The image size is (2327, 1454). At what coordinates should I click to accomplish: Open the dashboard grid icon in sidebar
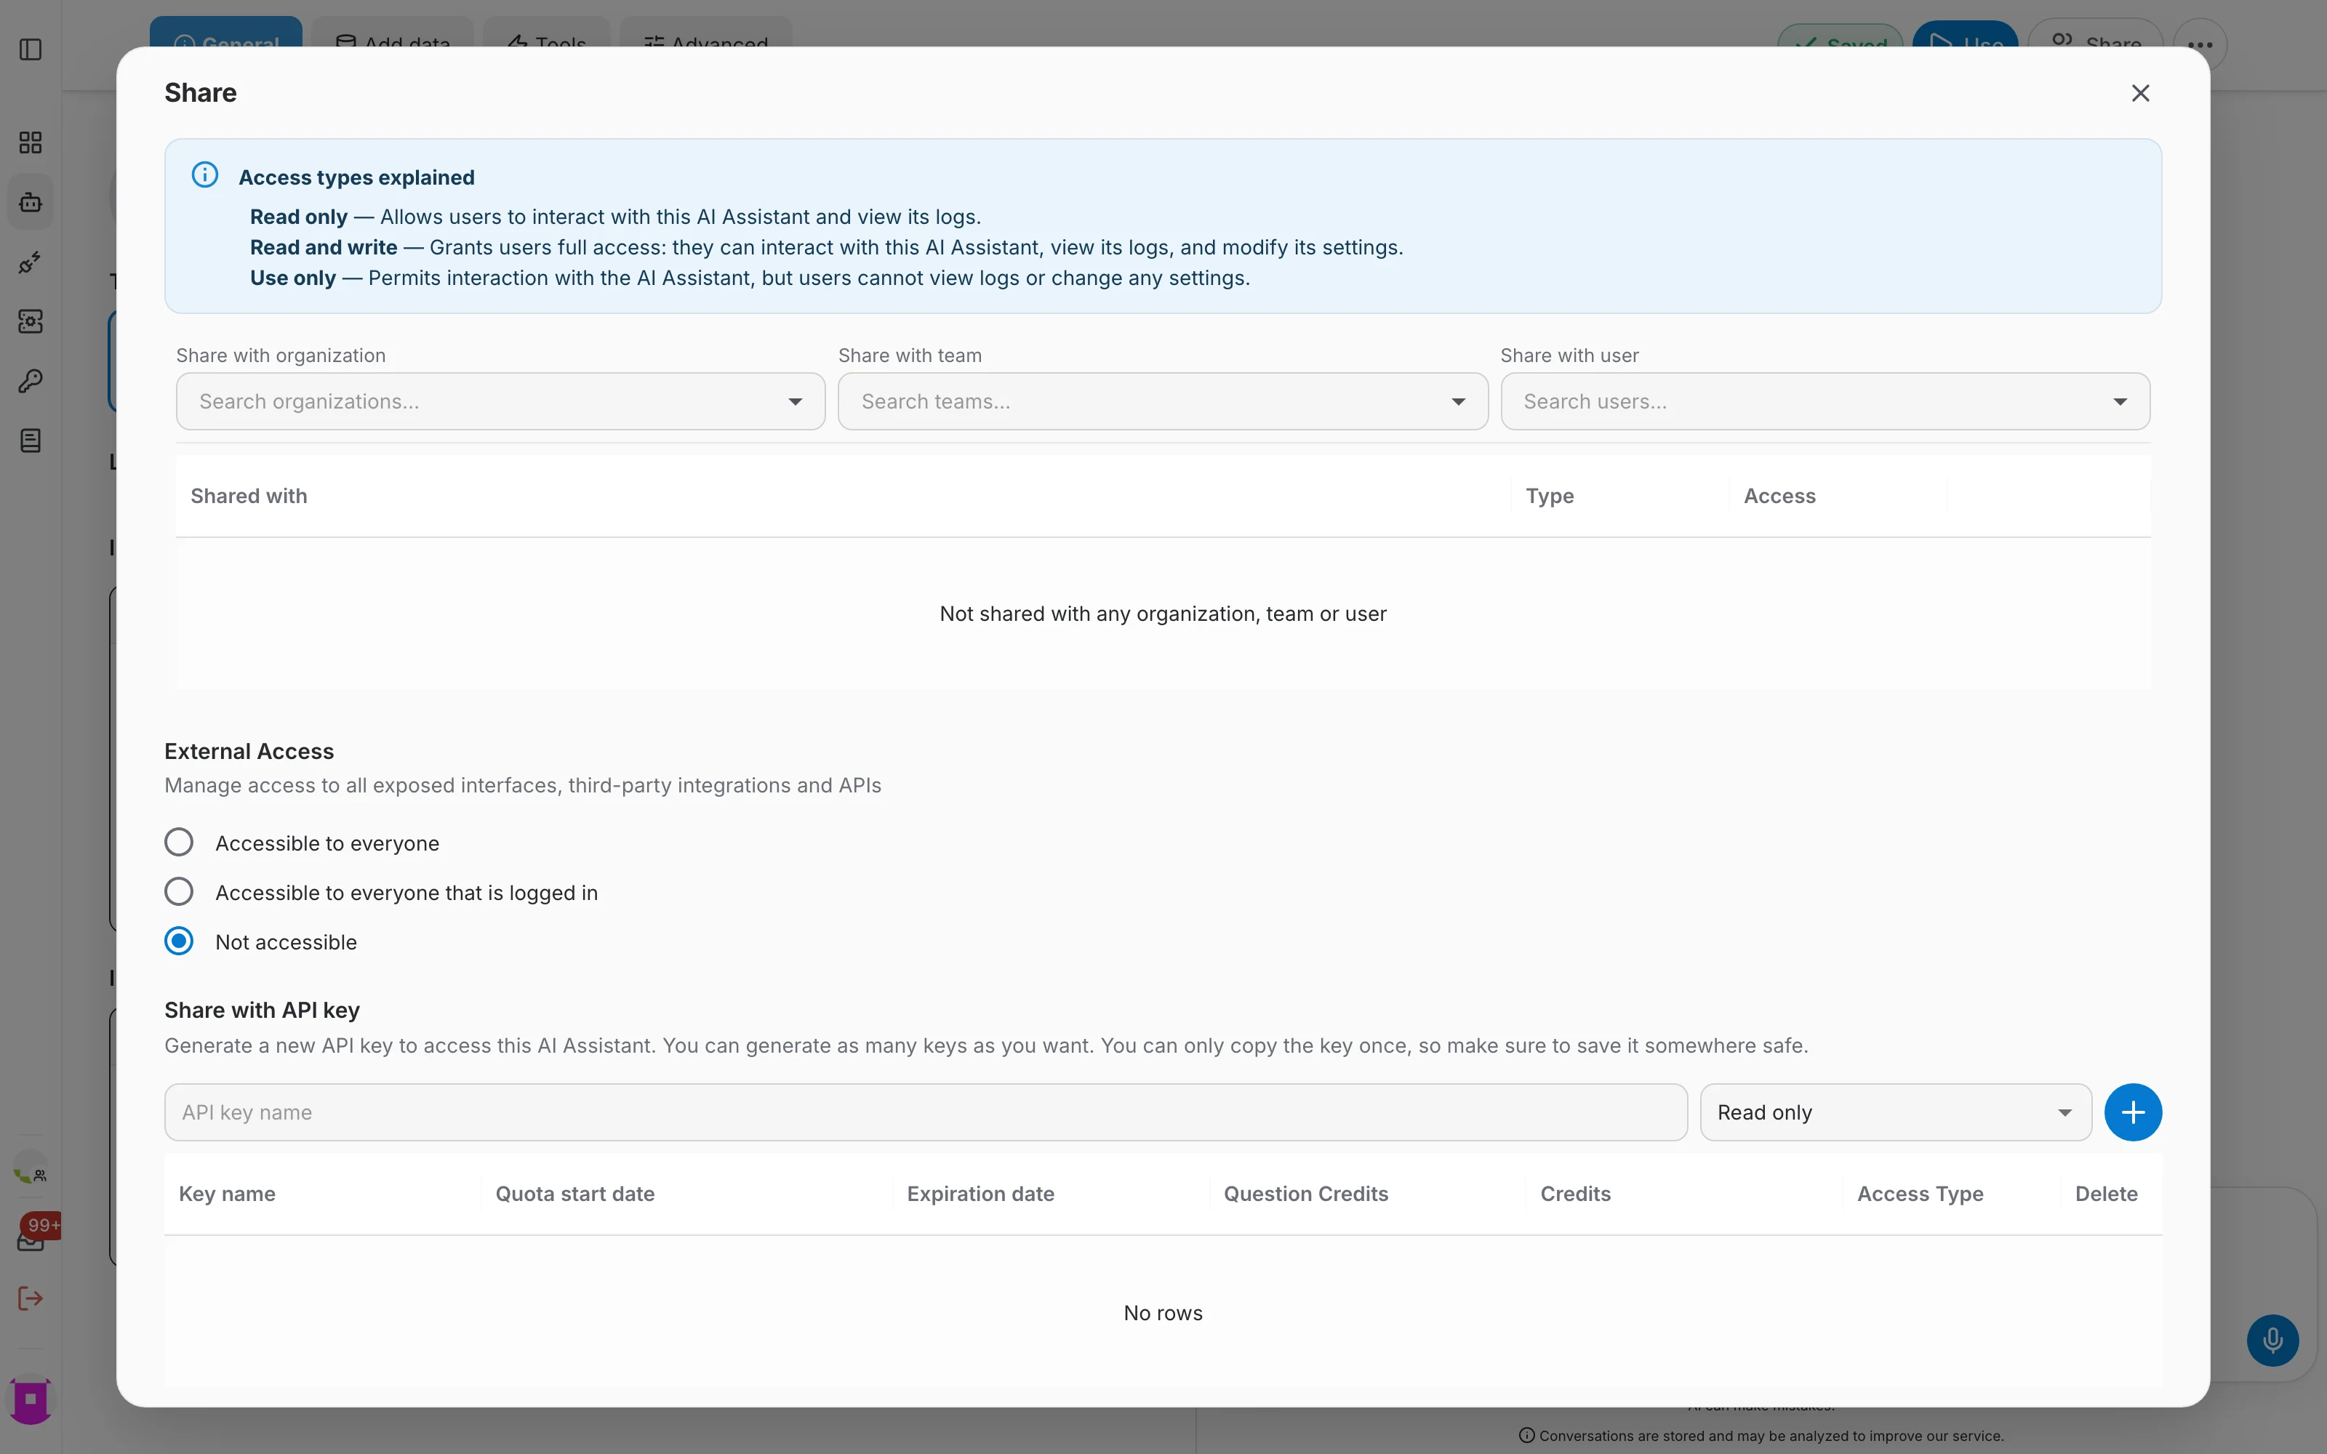31,142
